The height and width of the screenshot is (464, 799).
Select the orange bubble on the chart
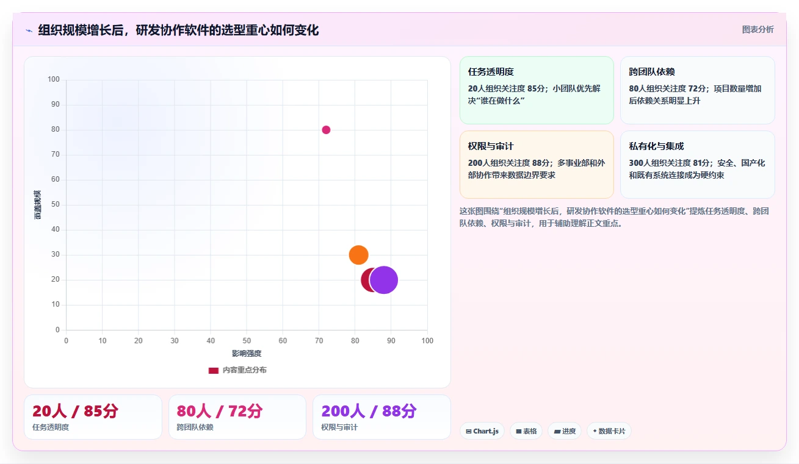click(x=358, y=255)
